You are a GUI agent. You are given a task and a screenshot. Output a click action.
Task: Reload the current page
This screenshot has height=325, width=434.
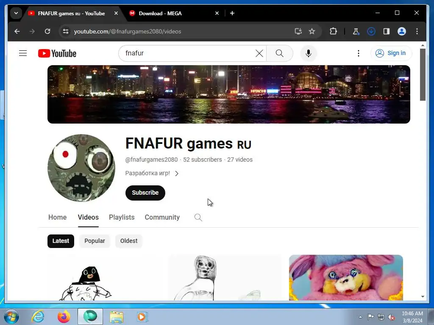pos(47,31)
